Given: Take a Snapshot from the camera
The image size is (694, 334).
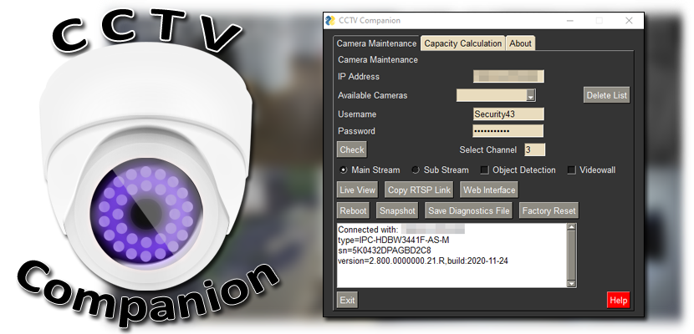Looking at the screenshot, I should point(397,210).
